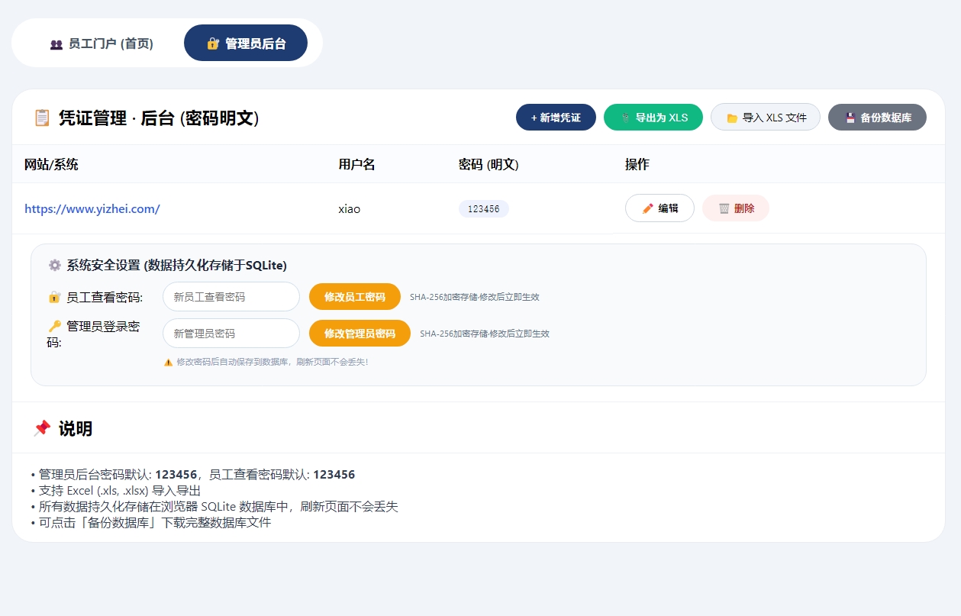
Task: Click the trash icon in 删除 button
Action: point(724,208)
